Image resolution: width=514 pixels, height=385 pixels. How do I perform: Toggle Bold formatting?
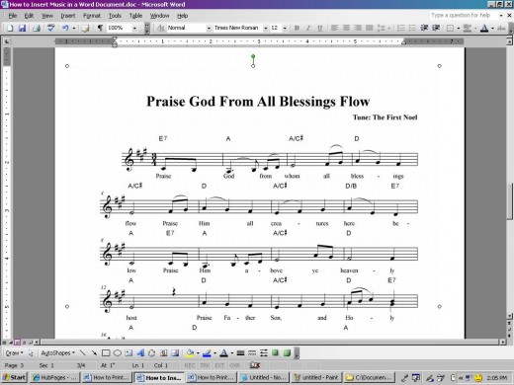click(297, 28)
